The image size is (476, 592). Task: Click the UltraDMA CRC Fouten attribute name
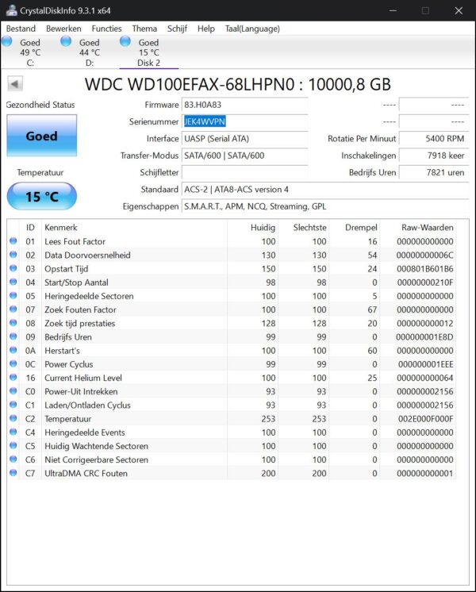[x=86, y=473]
